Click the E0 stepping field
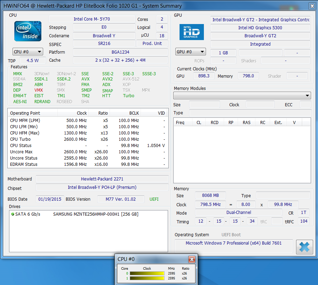The image size is (318, 285). pyautogui.click(x=104, y=27)
